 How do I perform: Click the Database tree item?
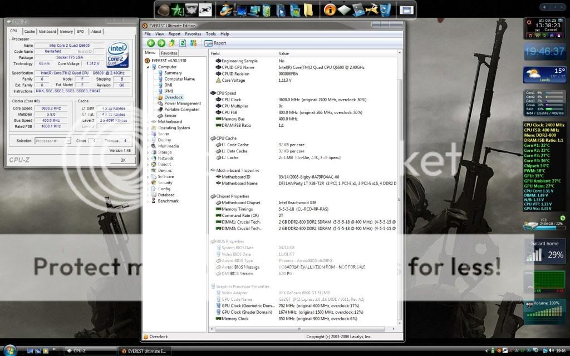(166, 195)
